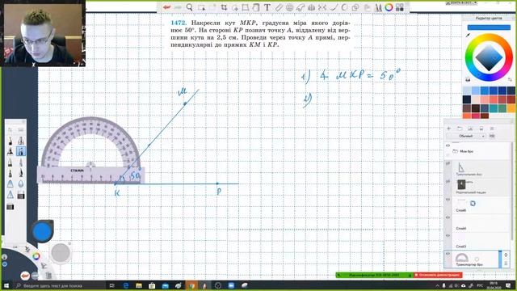517x291 pixels.
Task: Open the Brush Palette toolbar icon
Action: click(378, 7)
